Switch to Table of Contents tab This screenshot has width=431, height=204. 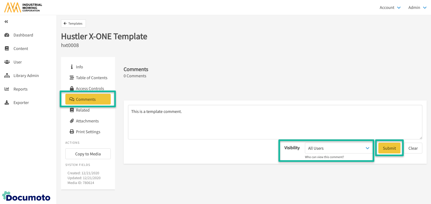coord(91,78)
